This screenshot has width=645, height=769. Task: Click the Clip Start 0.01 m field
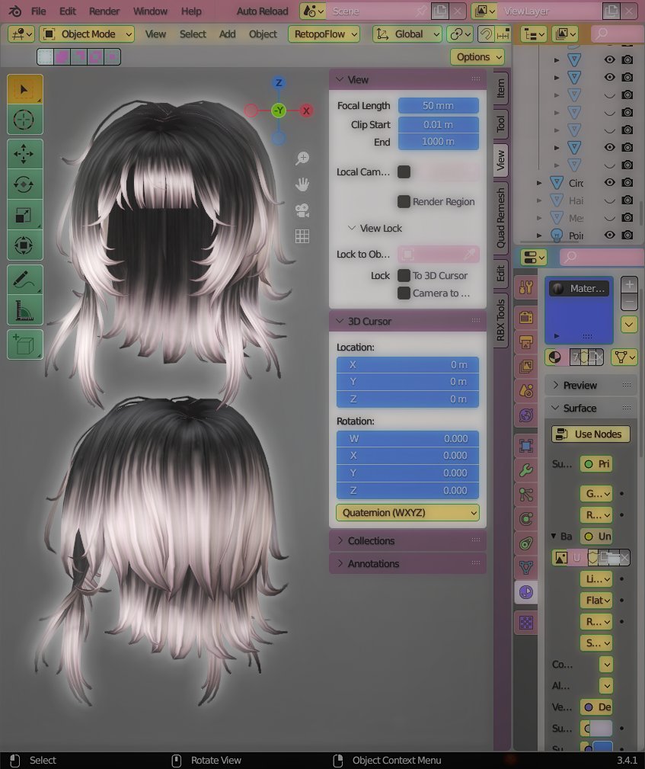pos(438,124)
